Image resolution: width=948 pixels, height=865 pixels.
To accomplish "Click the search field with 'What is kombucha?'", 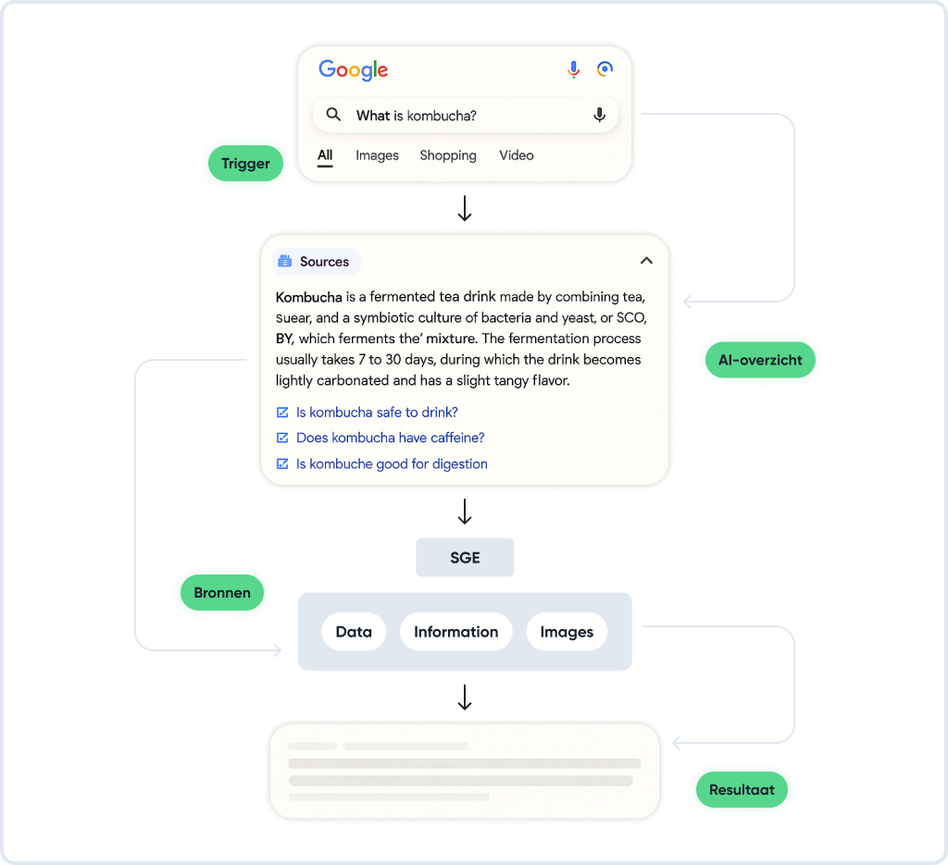I will [465, 115].
